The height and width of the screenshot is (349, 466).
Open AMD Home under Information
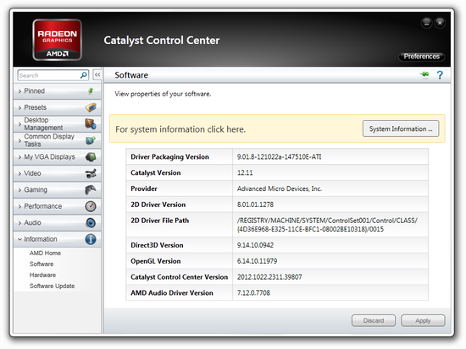click(x=45, y=253)
